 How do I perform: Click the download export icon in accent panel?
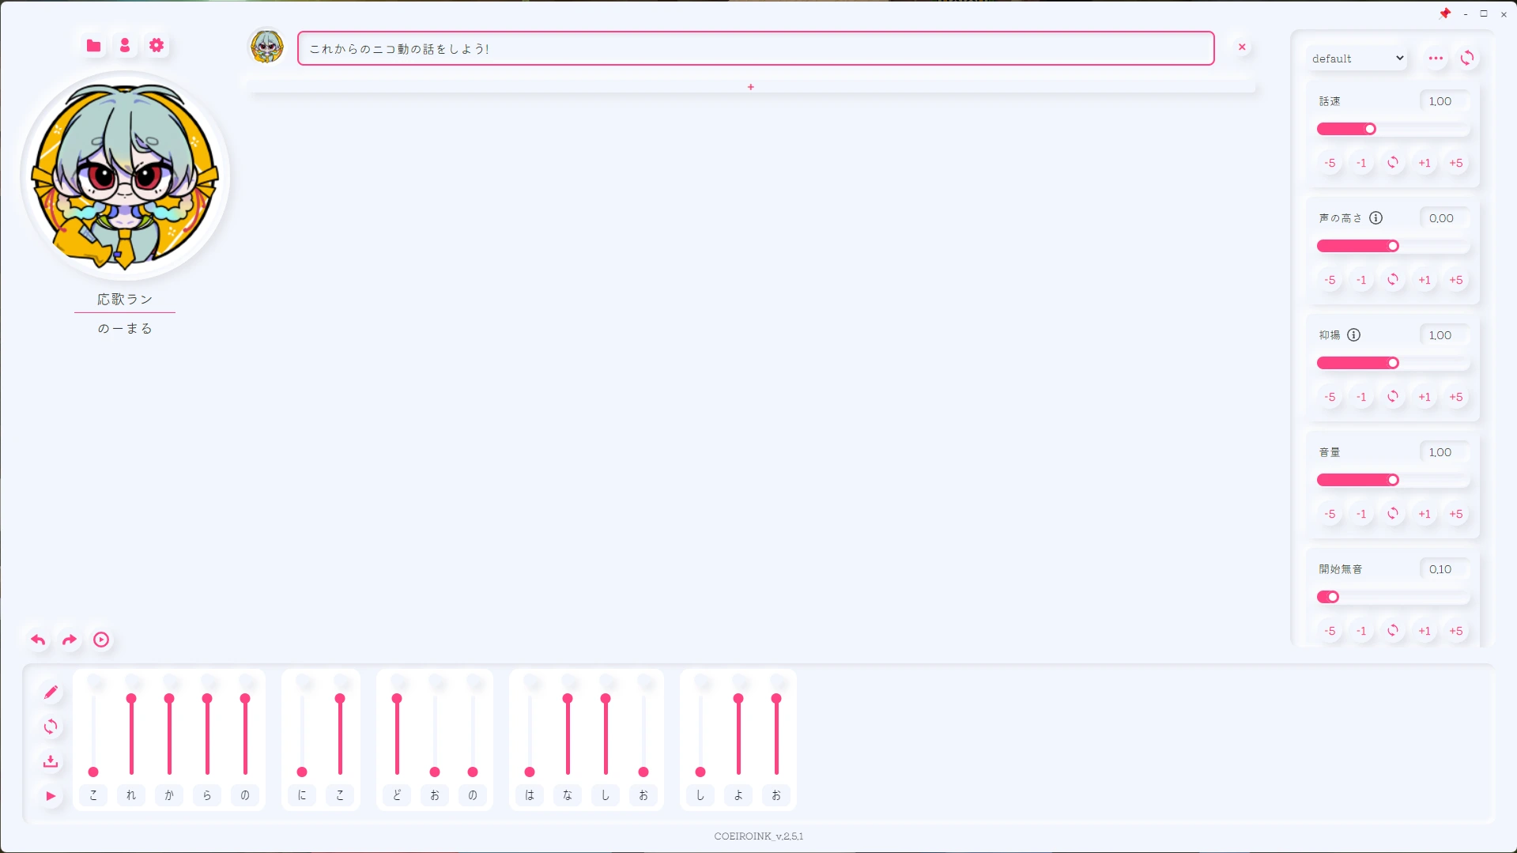point(51,761)
